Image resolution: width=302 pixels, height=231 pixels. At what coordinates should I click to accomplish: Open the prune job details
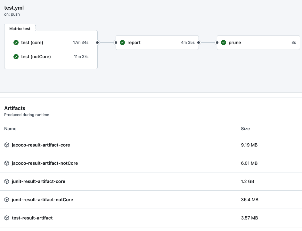(235, 43)
